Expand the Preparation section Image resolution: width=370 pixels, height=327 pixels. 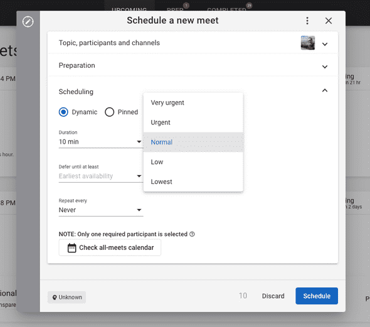point(325,67)
